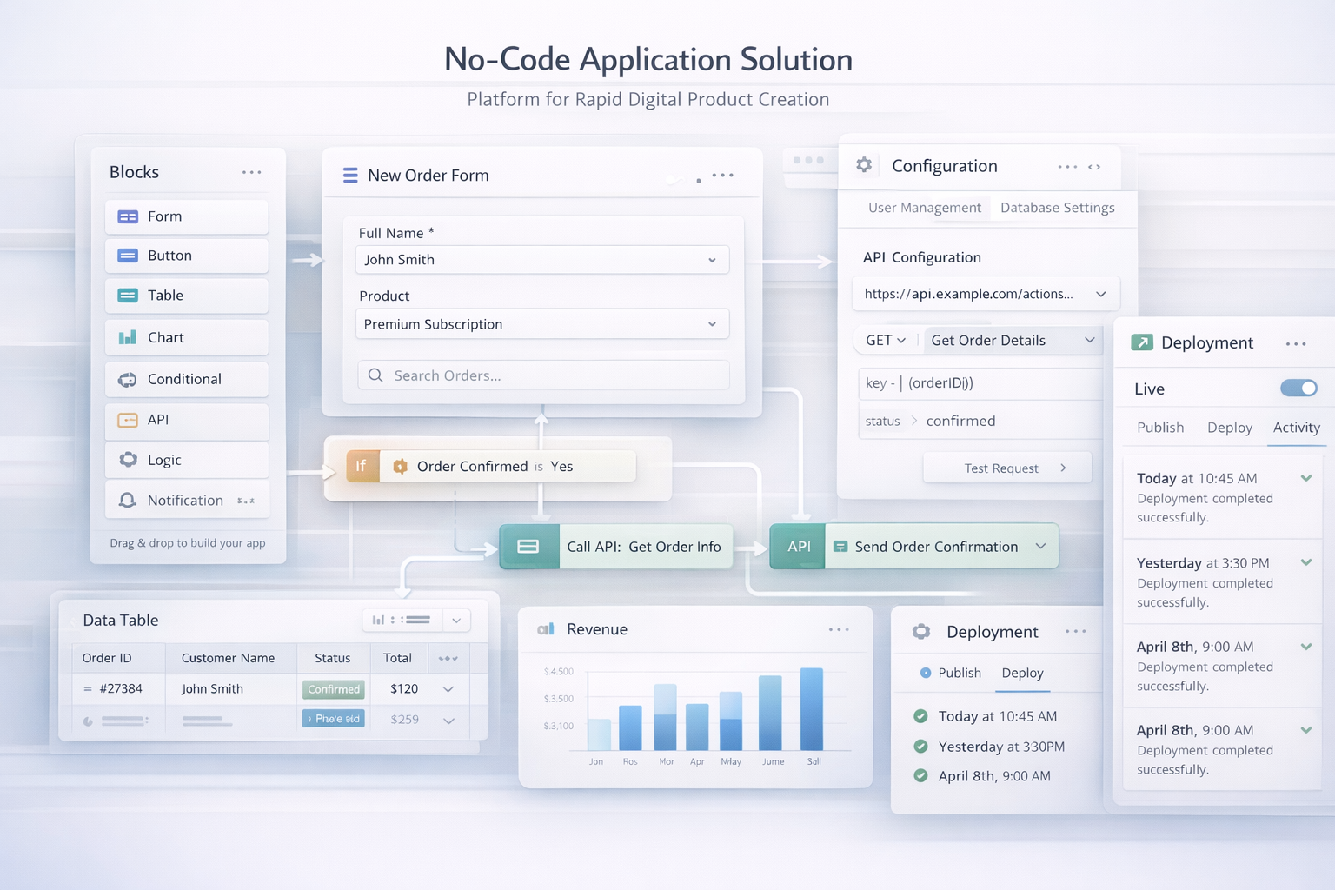
Task: Click the New Order Form hamburger icon
Action: point(350,176)
